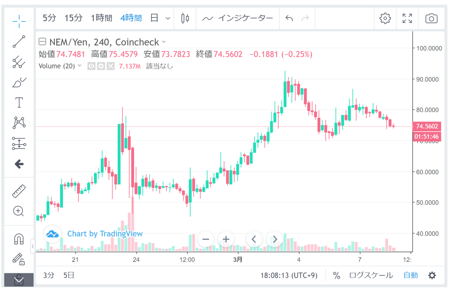Viewport: 451px width, 292px height.
Task: Expand the Volume (20) dropdown
Action: (79, 66)
